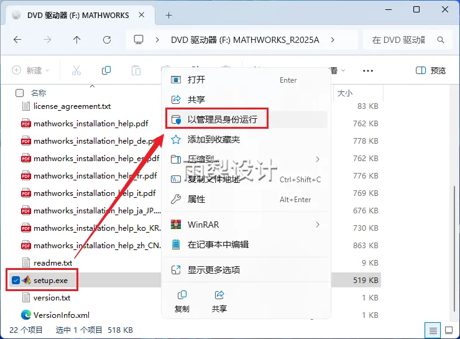Go back with the left arrow
460x339 pixels.
(17, 40)
